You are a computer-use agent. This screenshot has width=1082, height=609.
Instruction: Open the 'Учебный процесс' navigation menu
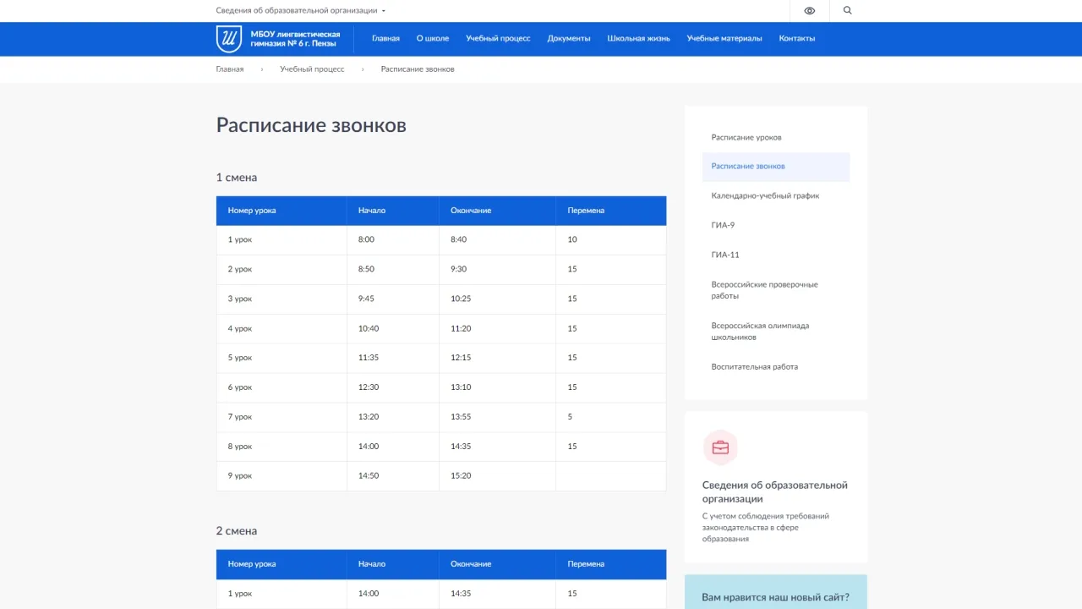pyautogui.click(x=498, y=39)
